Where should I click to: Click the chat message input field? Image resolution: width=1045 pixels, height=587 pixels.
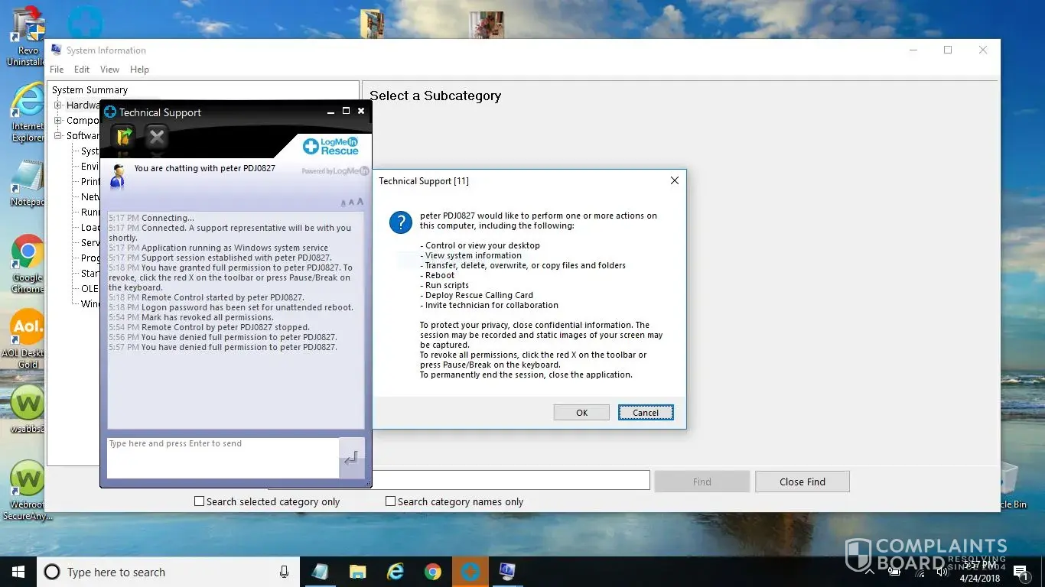coord(222,457)
